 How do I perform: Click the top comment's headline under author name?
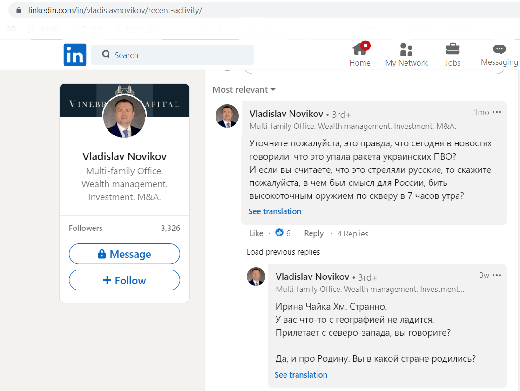coord(352,126)
